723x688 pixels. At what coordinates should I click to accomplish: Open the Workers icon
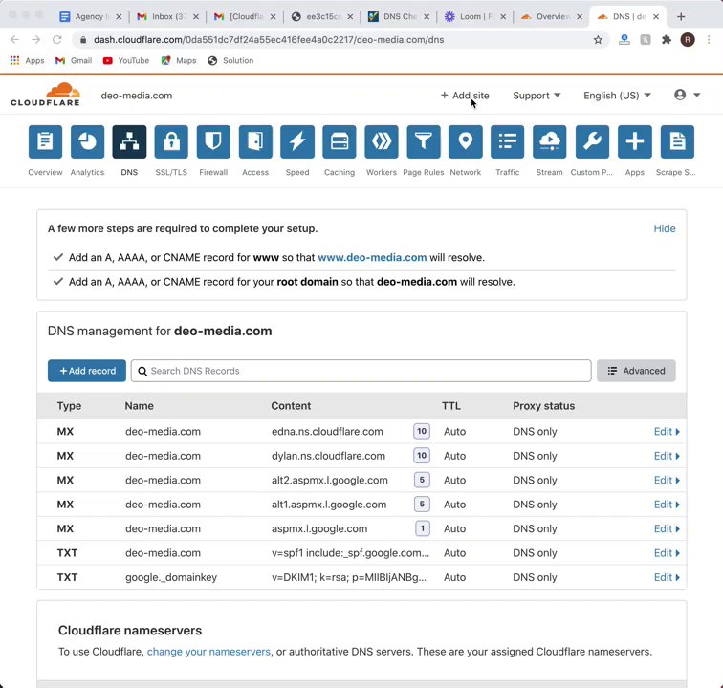[382, 141]
